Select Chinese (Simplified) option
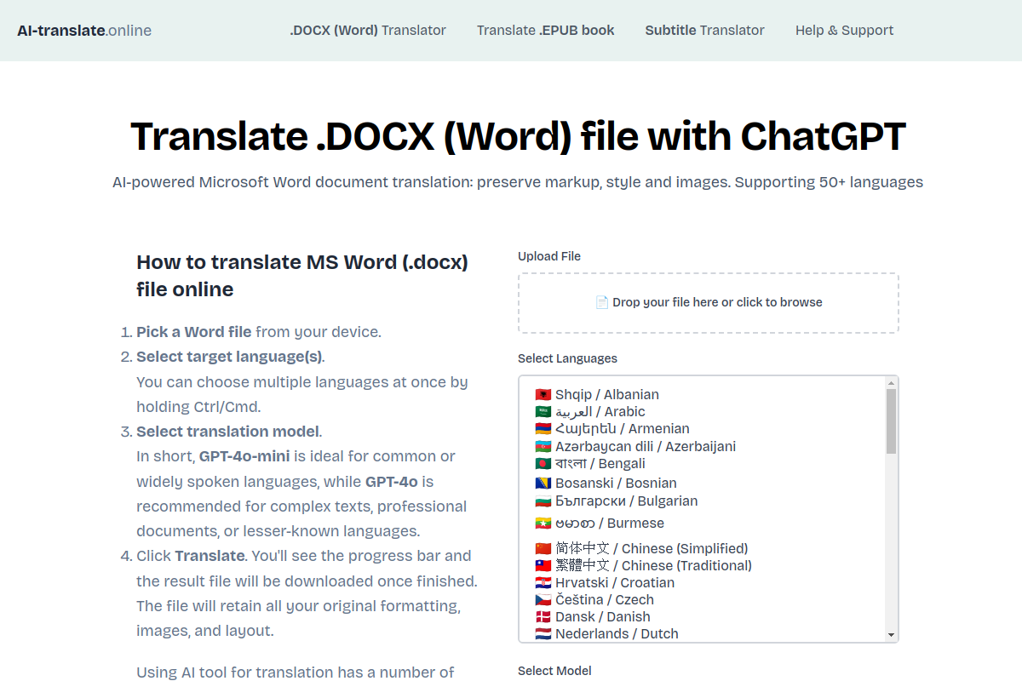Viewport: 1022px width, 681px height. pos(702,548)
